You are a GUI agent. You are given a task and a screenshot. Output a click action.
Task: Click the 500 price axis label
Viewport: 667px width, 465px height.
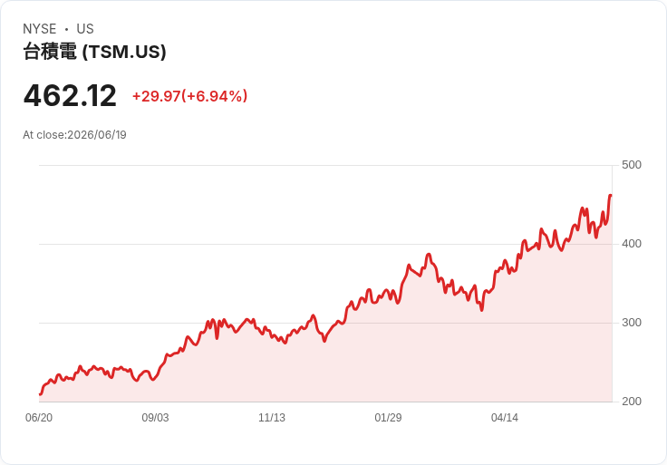tap(632, 165)
